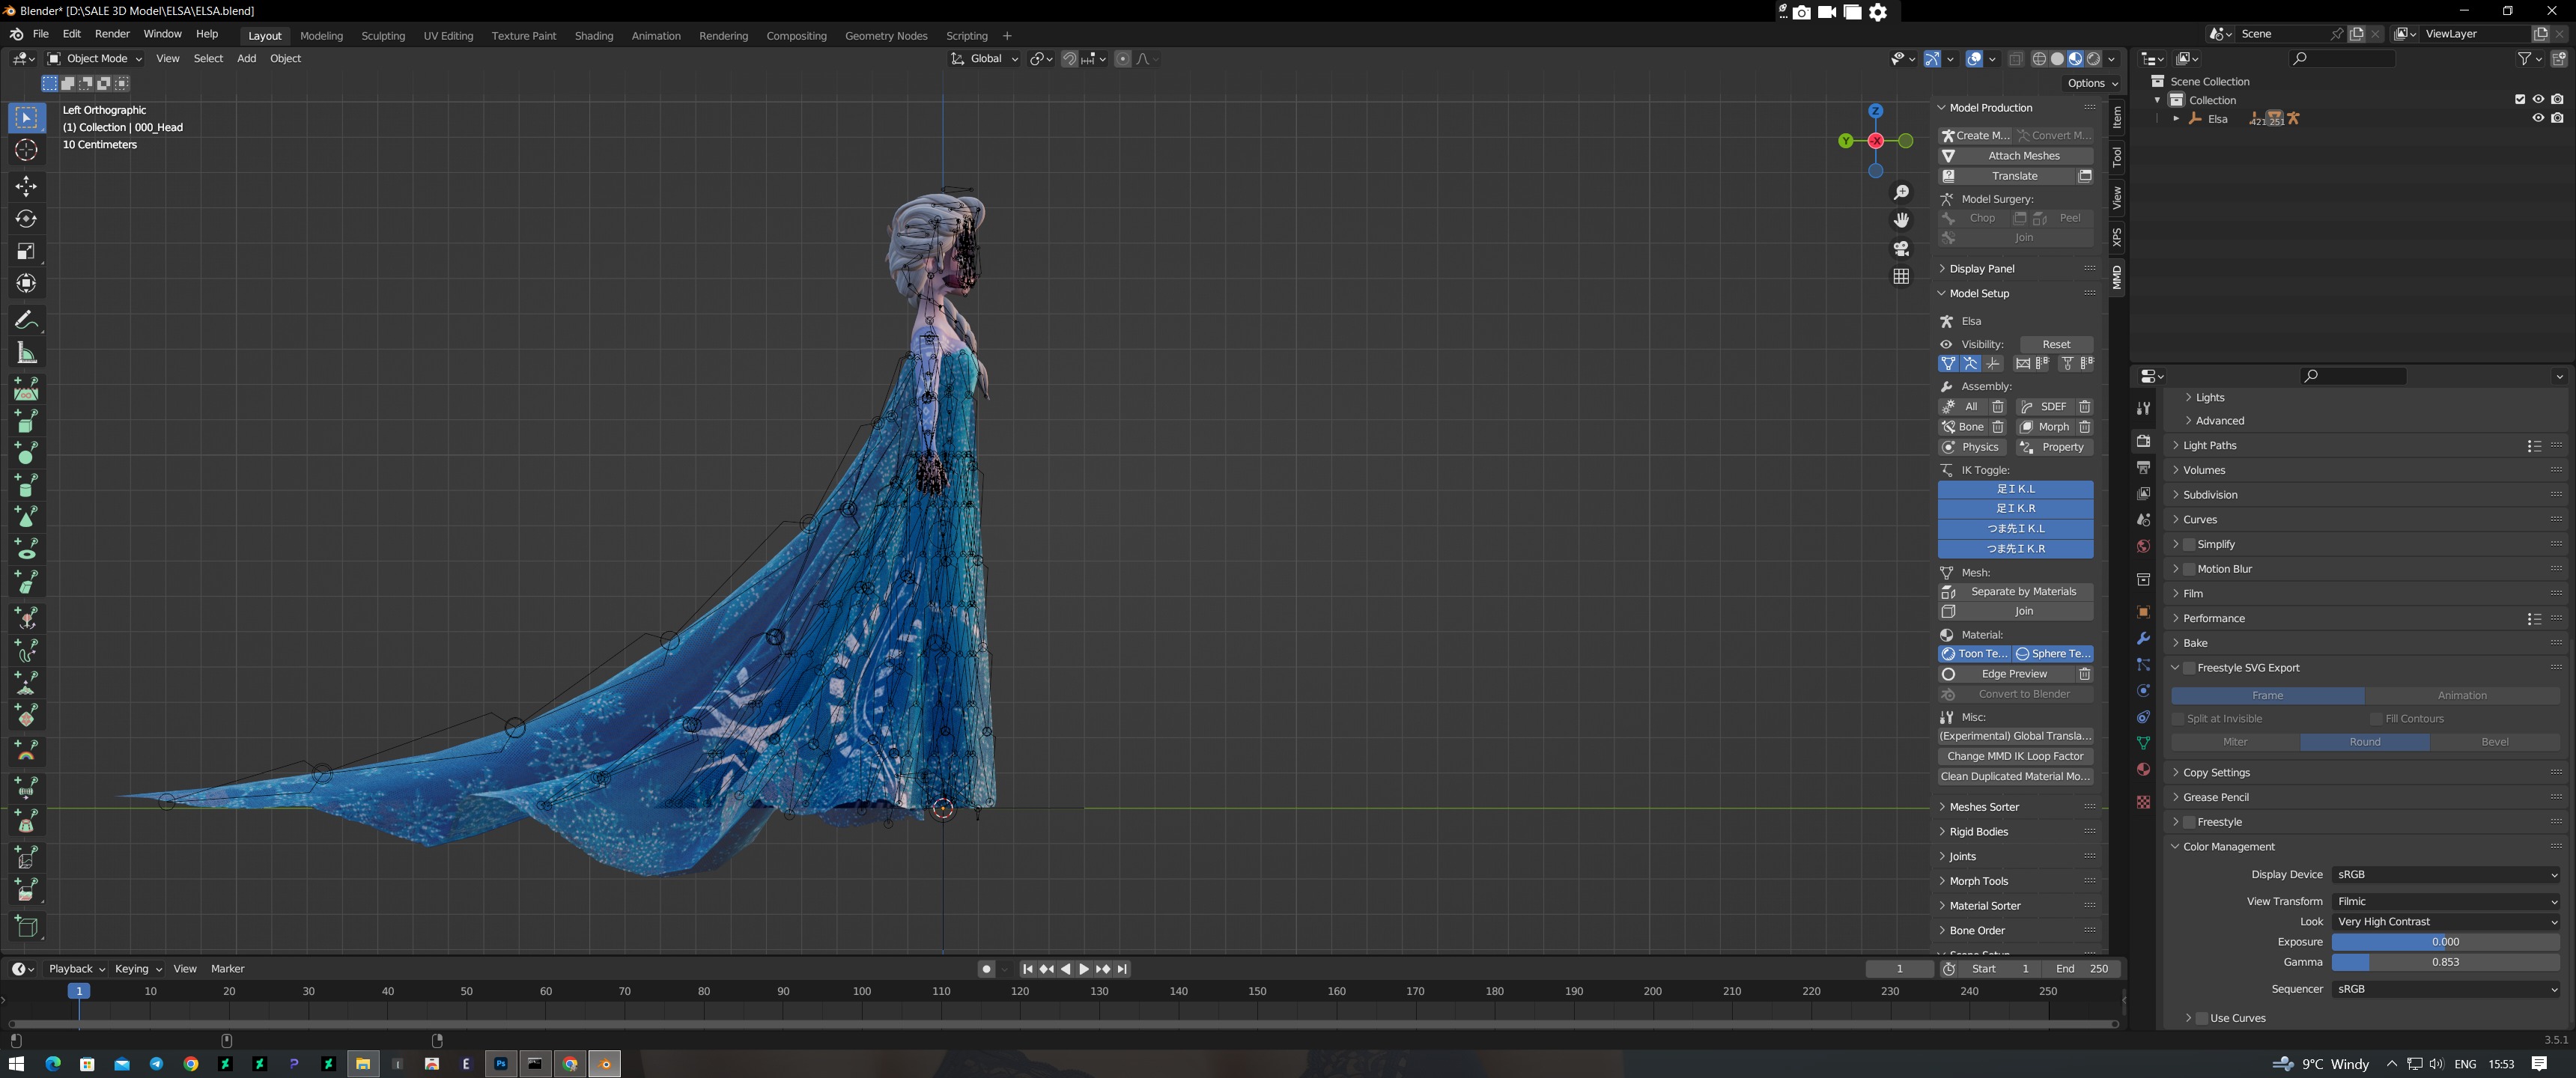The height and width of the screenshot is (1078, 2576).
Task: Open the Output properties printer icon
Action: [2143, 467]
